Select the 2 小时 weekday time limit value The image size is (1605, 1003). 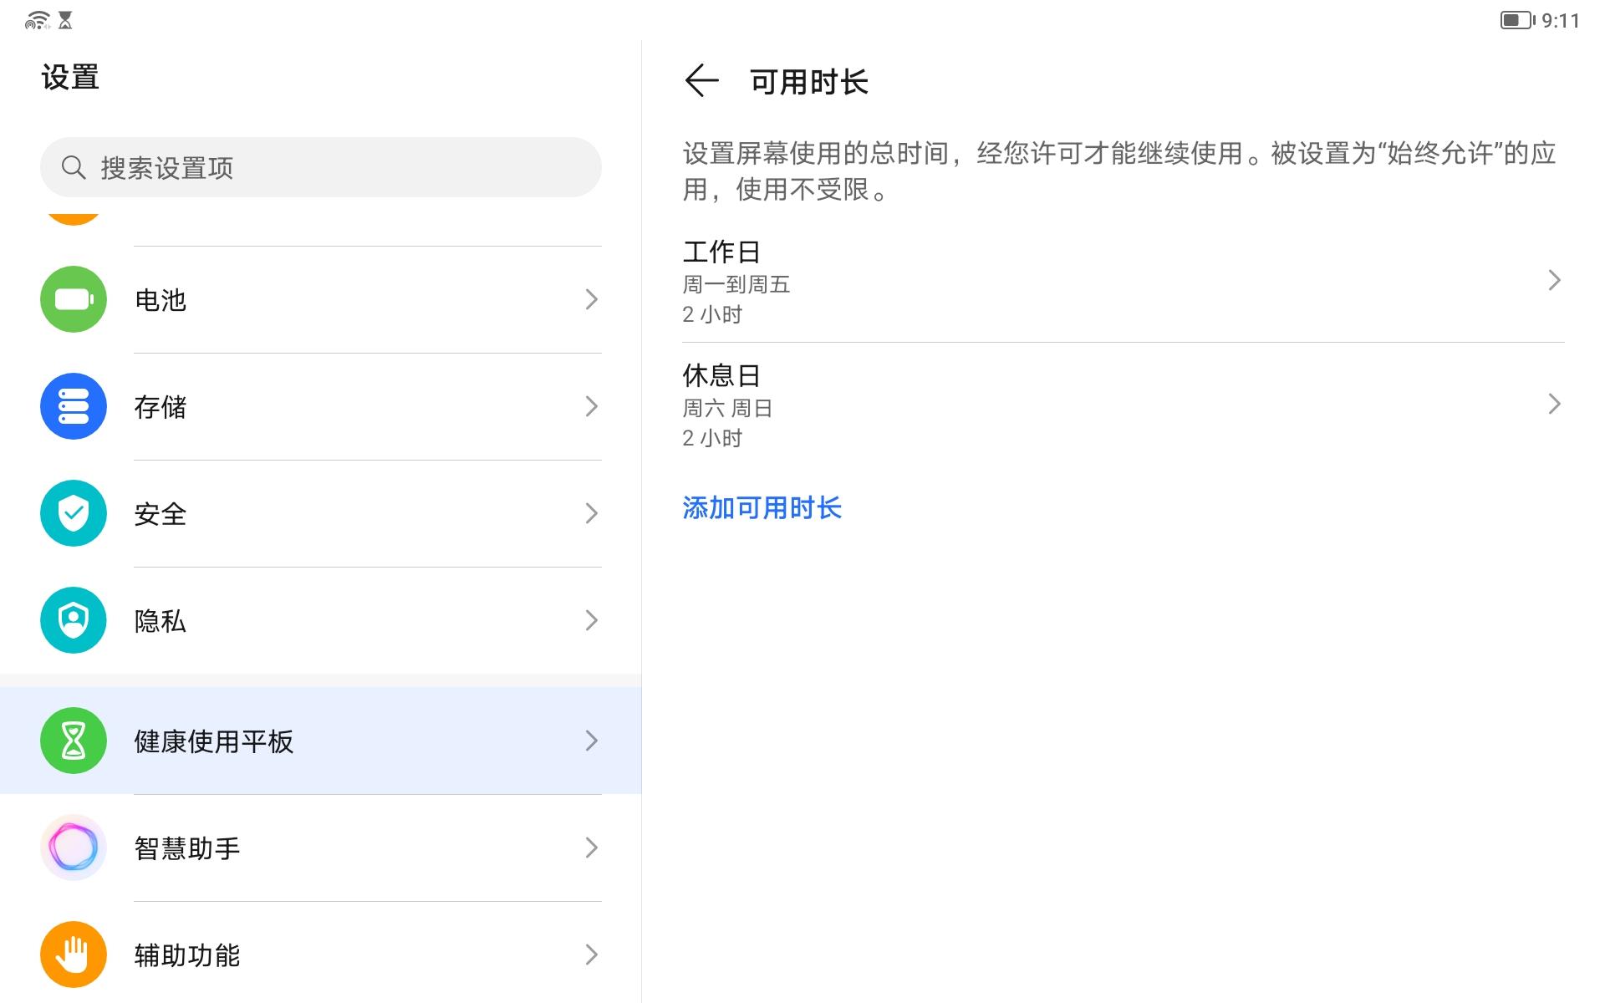click(711, 314)
